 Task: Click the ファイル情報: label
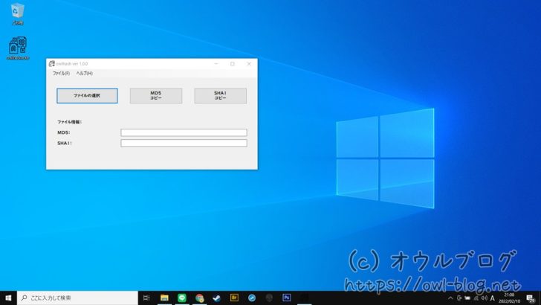(x=70, y=122)
